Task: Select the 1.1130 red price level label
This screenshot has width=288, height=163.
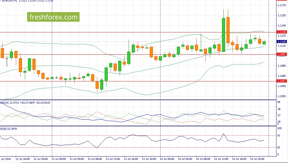Action: pyautogui.click(x=282, y=32)
